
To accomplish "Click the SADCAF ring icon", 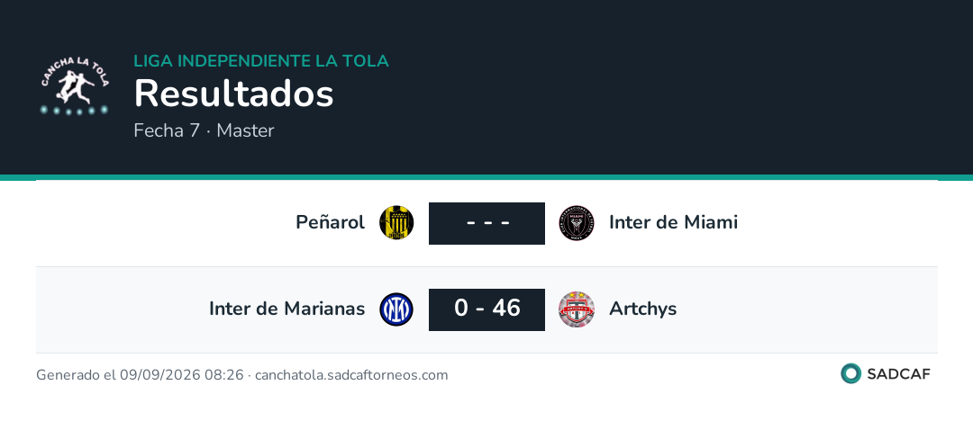I will (x=850, y=373).
